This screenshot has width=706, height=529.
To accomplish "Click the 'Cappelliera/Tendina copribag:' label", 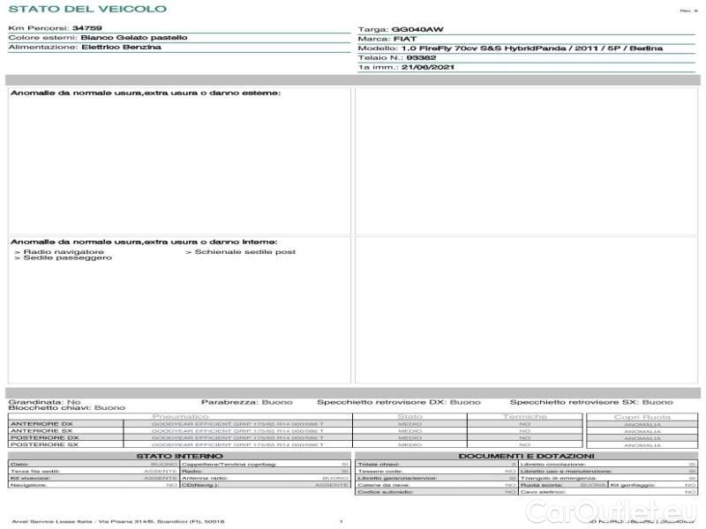I will [x=229, y=465].
